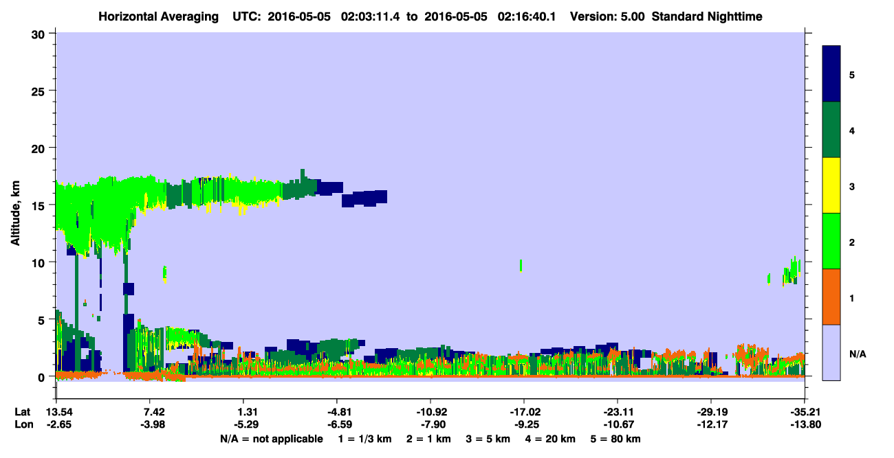Click the color bar number label 3
Viewport: 894px width, 458px height.
[x=852, y=185]
